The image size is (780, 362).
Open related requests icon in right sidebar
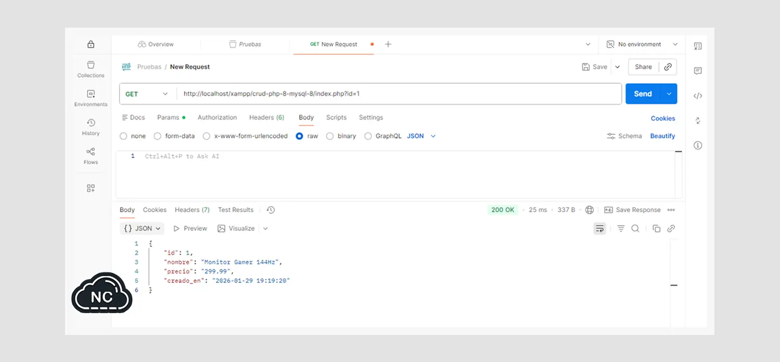click(x=698, y=121)
